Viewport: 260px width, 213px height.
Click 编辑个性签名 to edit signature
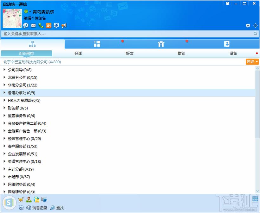tap(35, 18)
